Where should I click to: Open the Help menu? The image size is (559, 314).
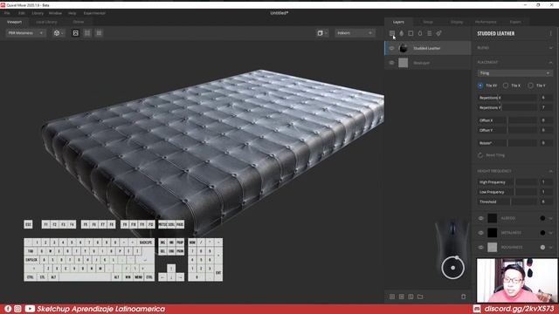[72, 13]
